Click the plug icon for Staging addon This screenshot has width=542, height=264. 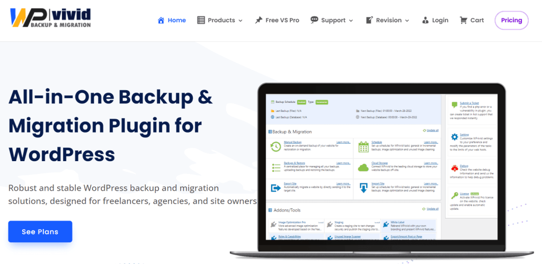pos(330,224)
